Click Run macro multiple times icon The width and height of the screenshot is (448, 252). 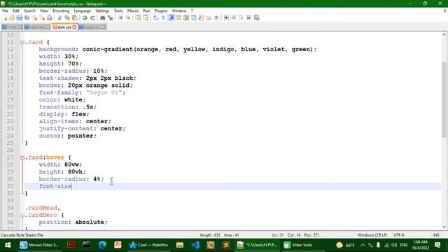[x=249, y=17]
